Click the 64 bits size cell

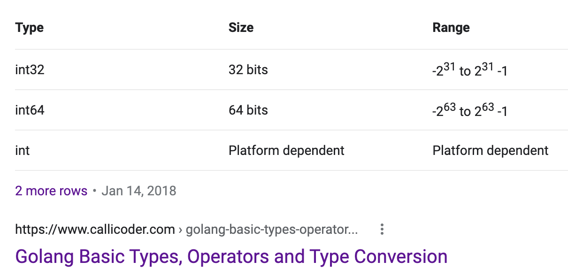click(x=248, y=110)
